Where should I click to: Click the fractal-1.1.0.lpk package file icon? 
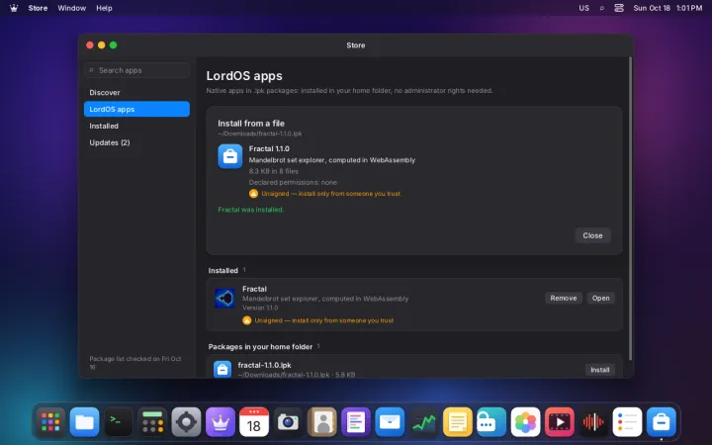(x=222, y=370)
